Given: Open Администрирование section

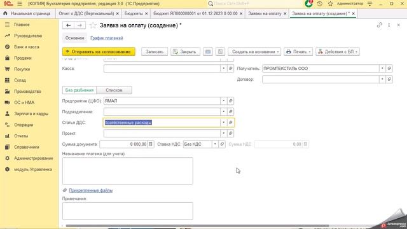Looking at the screenshot, I should 34,158.
